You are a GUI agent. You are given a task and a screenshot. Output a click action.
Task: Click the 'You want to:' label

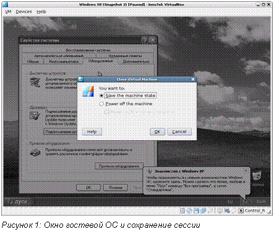click(111, 88)
